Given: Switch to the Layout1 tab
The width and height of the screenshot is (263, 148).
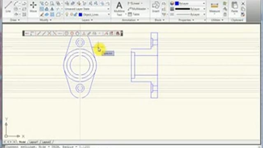Looking at the screenshot, I should tap(34, 142).
